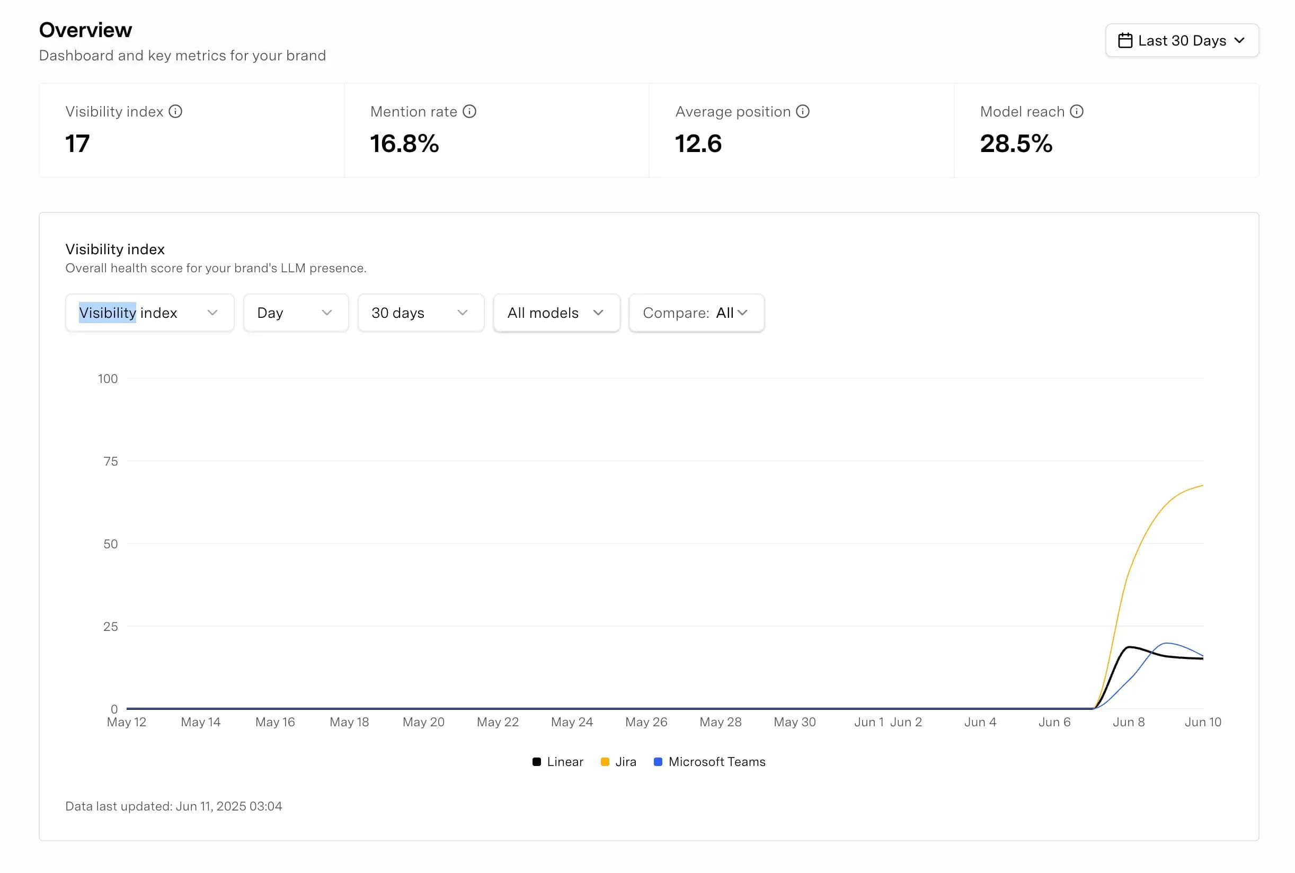Click the 17 Visibility index value
The image size is (1295, 873).
pos(77,144)
